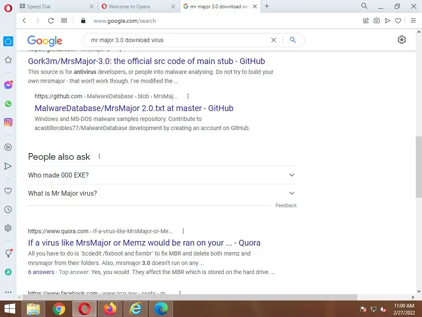Click the Google logo
This screenshot has height=317, width=422.
tap(45, 41)
